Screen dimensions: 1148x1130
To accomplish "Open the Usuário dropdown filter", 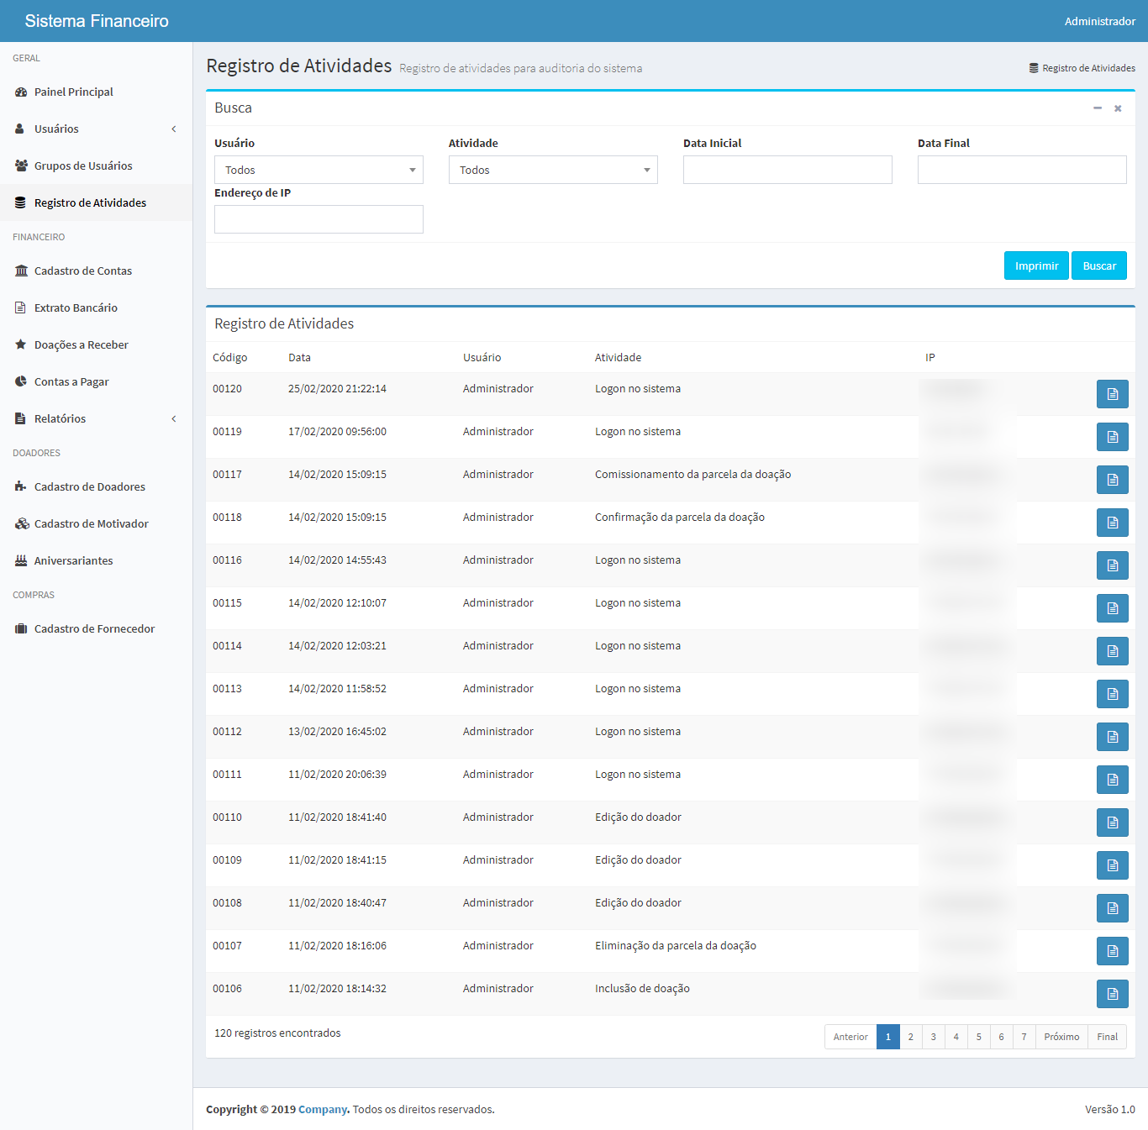I will click(x=319, y=170).
